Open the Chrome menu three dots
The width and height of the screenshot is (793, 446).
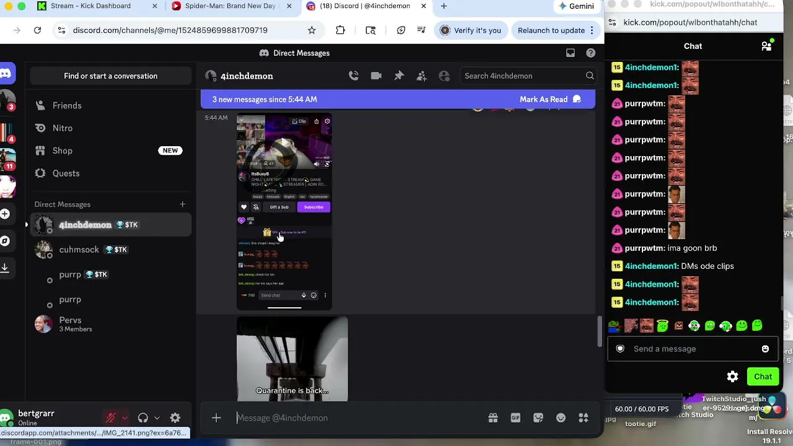tap(592, 30)
